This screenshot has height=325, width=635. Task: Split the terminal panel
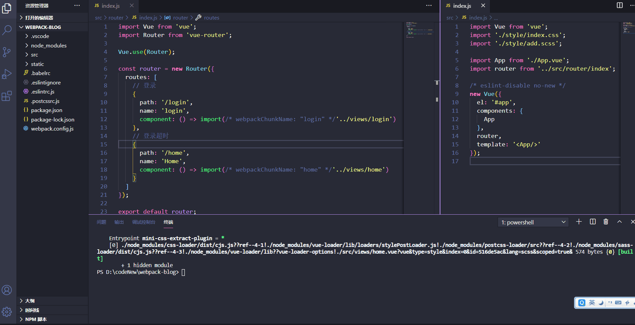pos(593,222)
